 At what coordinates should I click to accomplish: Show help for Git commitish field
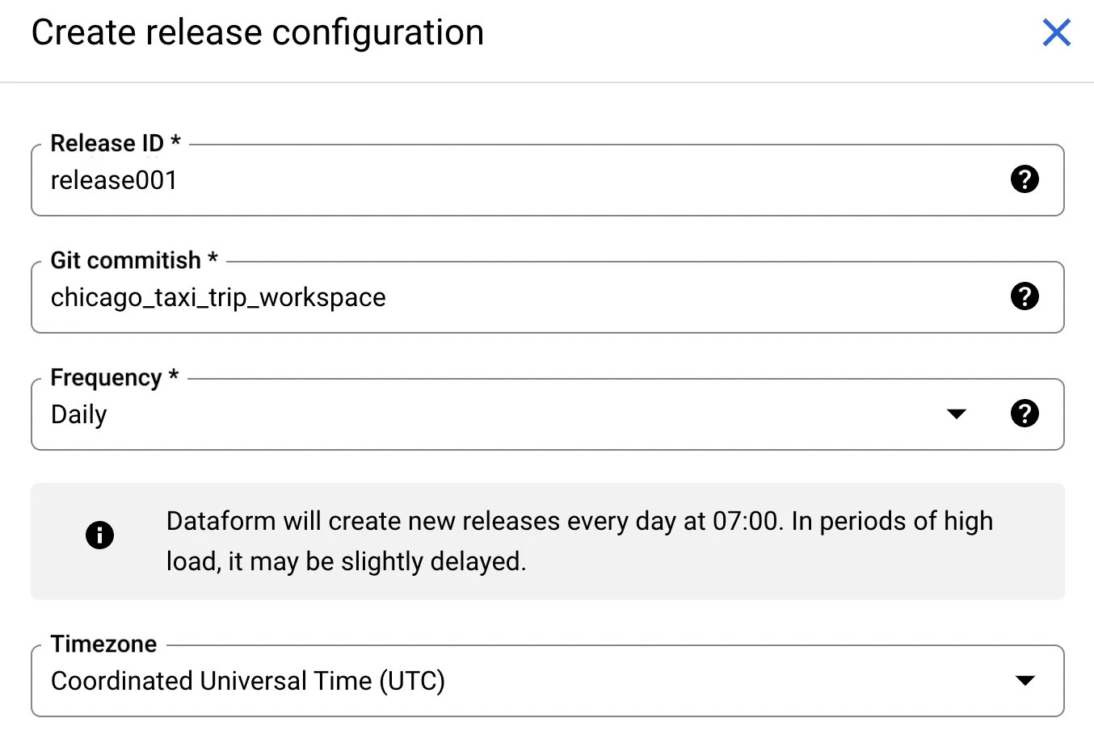[1025, 296]
